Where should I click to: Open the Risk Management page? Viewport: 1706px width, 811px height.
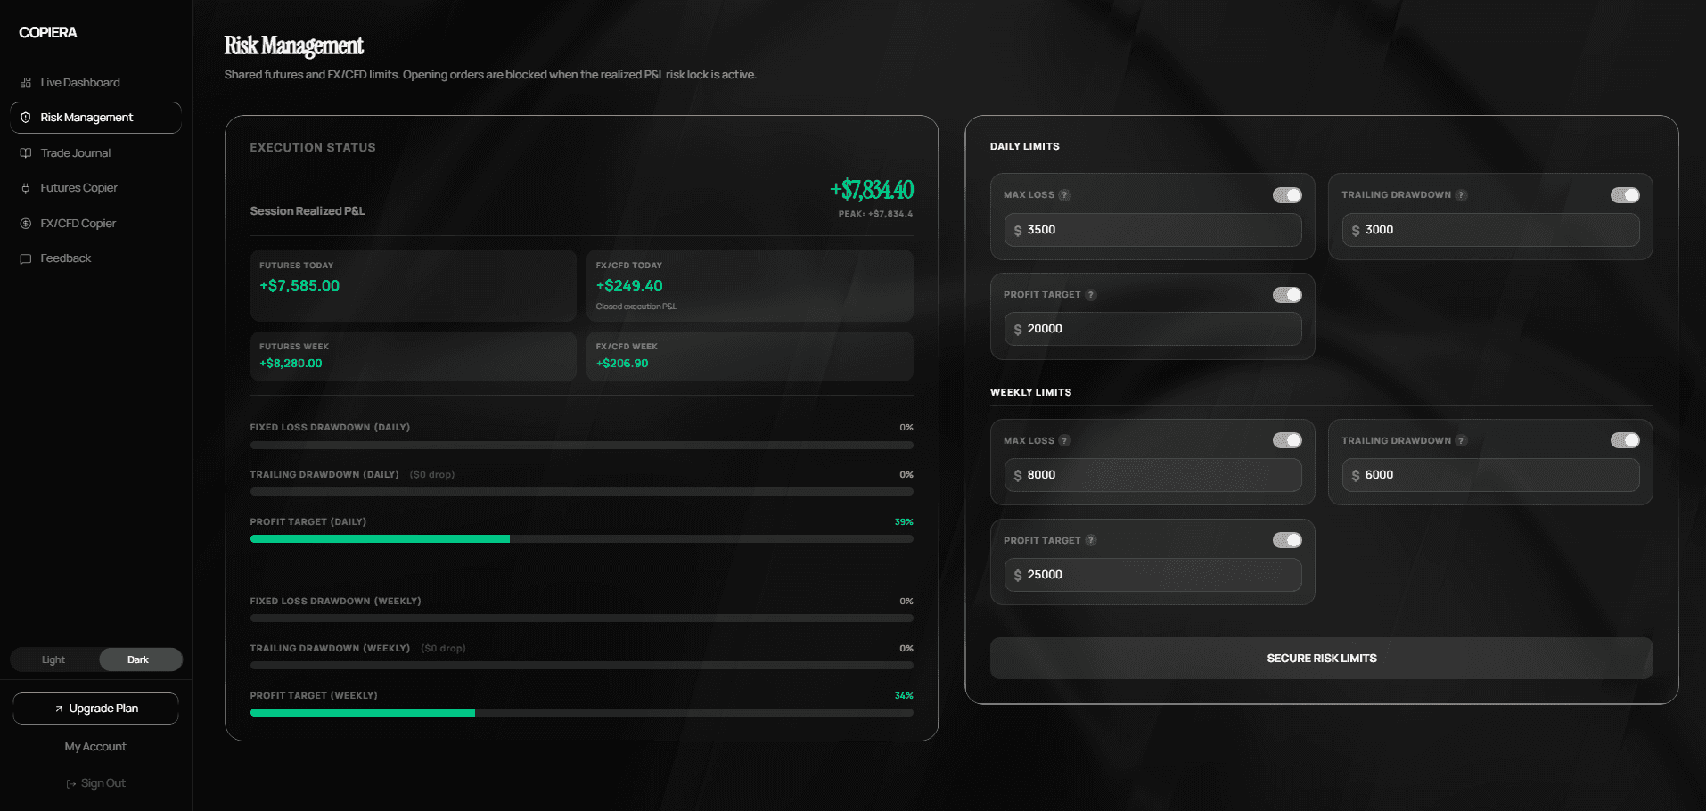pyautogui.click(x=95, y=118)
